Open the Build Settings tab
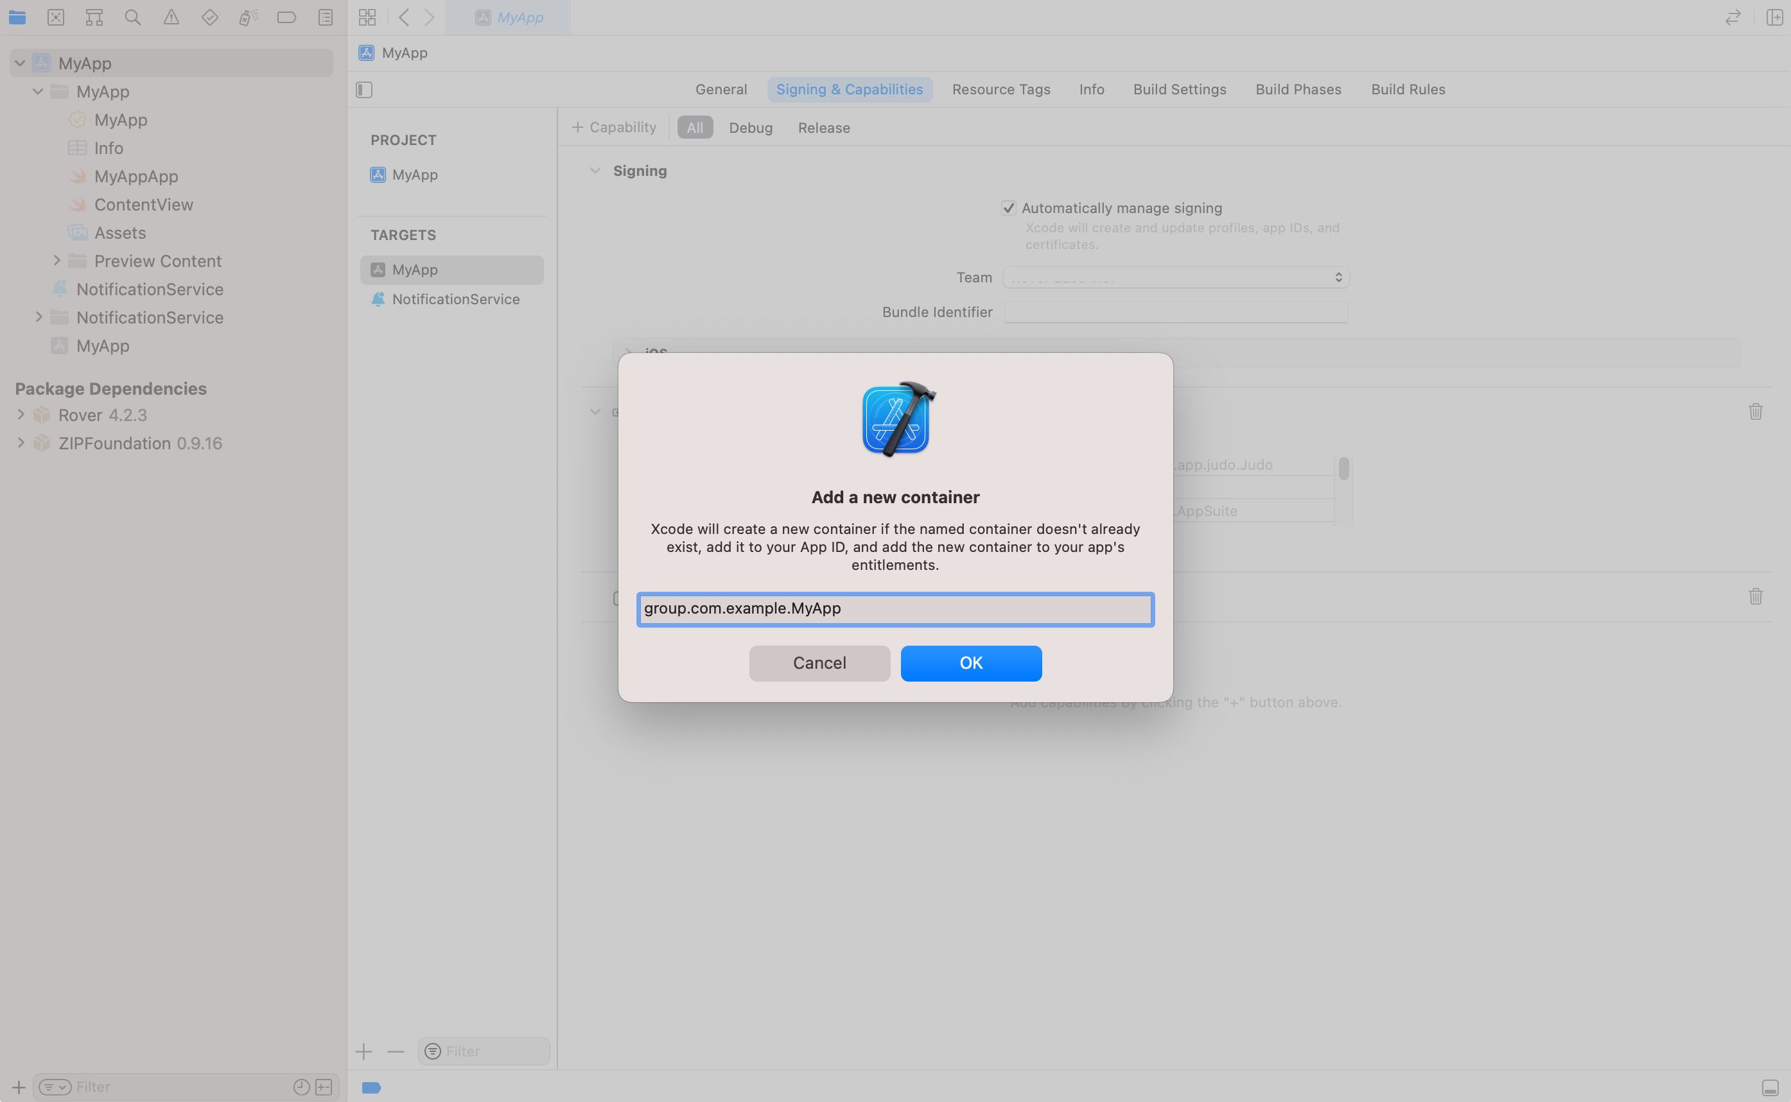Viewport: 1791px width, 1102px height. click(1179, 89)
